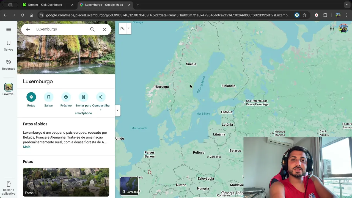Open the Google Maps hamburger menu
Viewport: 352px width, 198px height.
[x=9, y=29]
